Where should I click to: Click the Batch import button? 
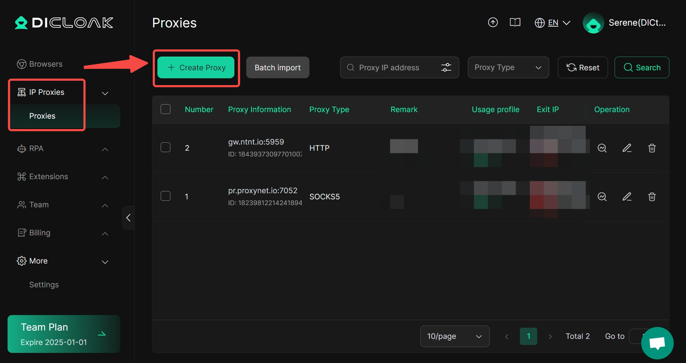[278, 67]
